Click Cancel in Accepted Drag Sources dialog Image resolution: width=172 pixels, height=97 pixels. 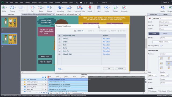coord(120,69)
